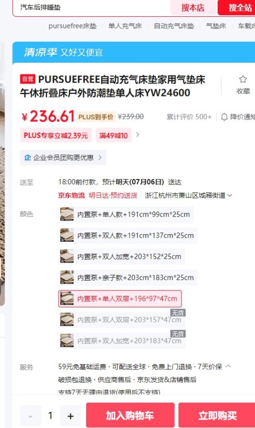Select 内置泵+双人加宽+203*152*25cm variant

pos(121,257)
